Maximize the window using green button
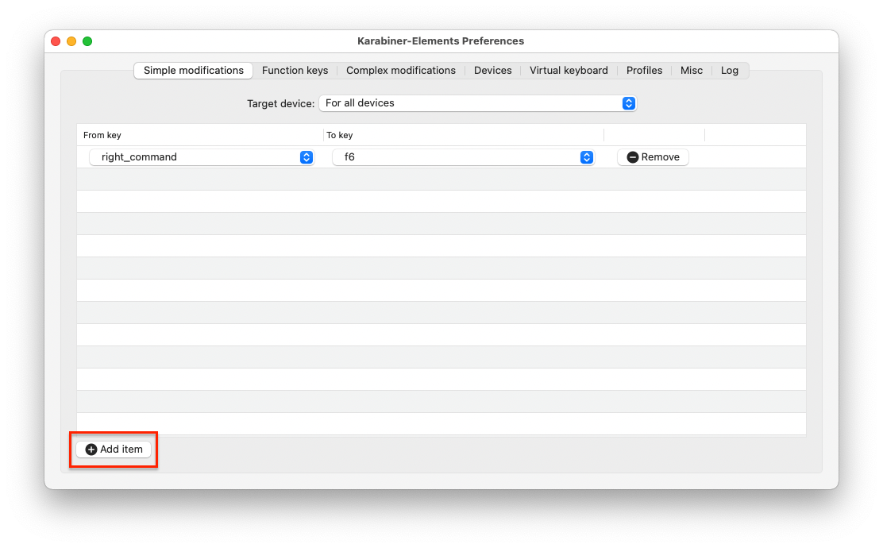 coord(87,41)
